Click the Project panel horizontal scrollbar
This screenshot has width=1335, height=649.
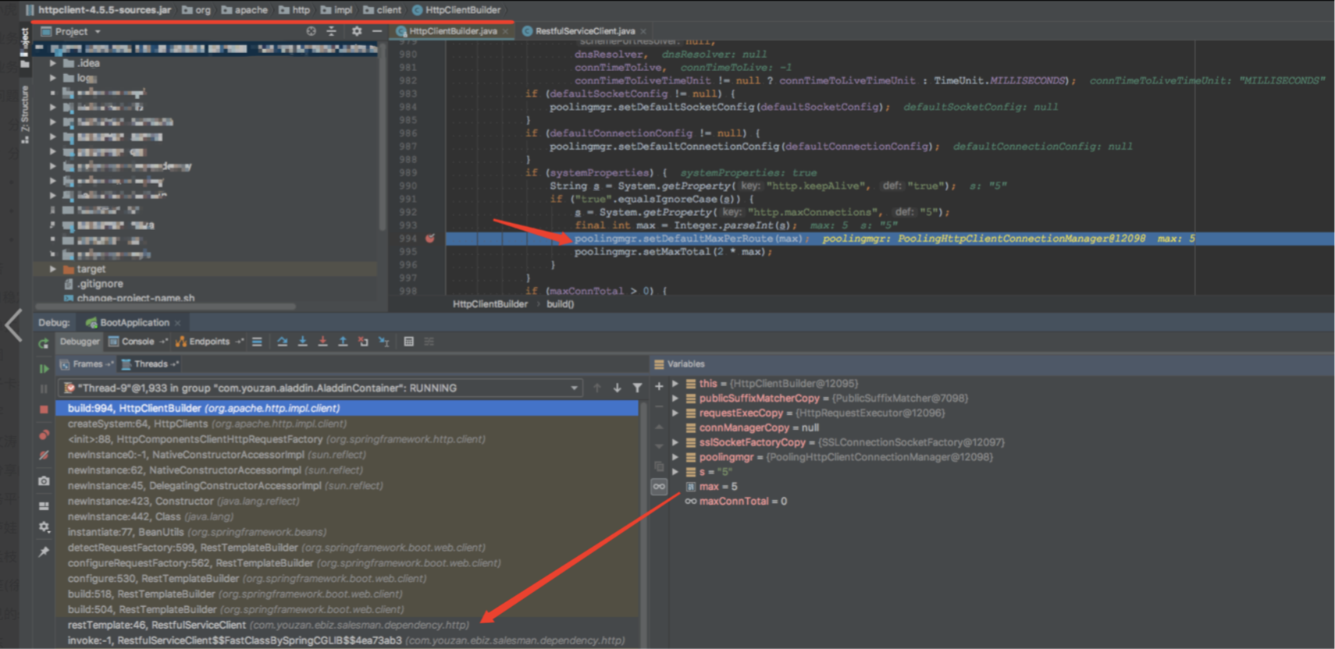(166, 307)
